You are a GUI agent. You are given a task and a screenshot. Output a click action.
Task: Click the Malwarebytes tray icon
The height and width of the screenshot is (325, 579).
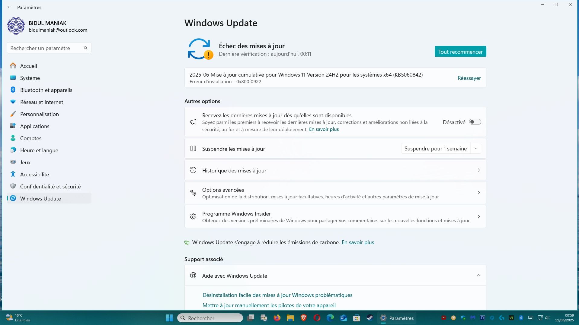pyautogui.click(x=473, y=318)
